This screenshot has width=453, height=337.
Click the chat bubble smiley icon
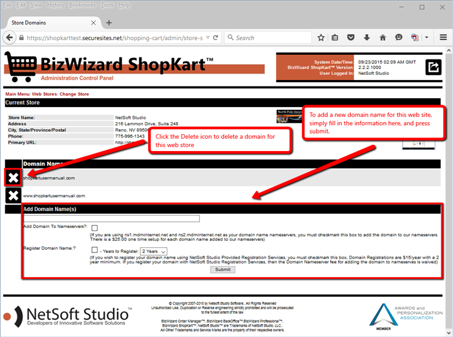click(399, 37)
